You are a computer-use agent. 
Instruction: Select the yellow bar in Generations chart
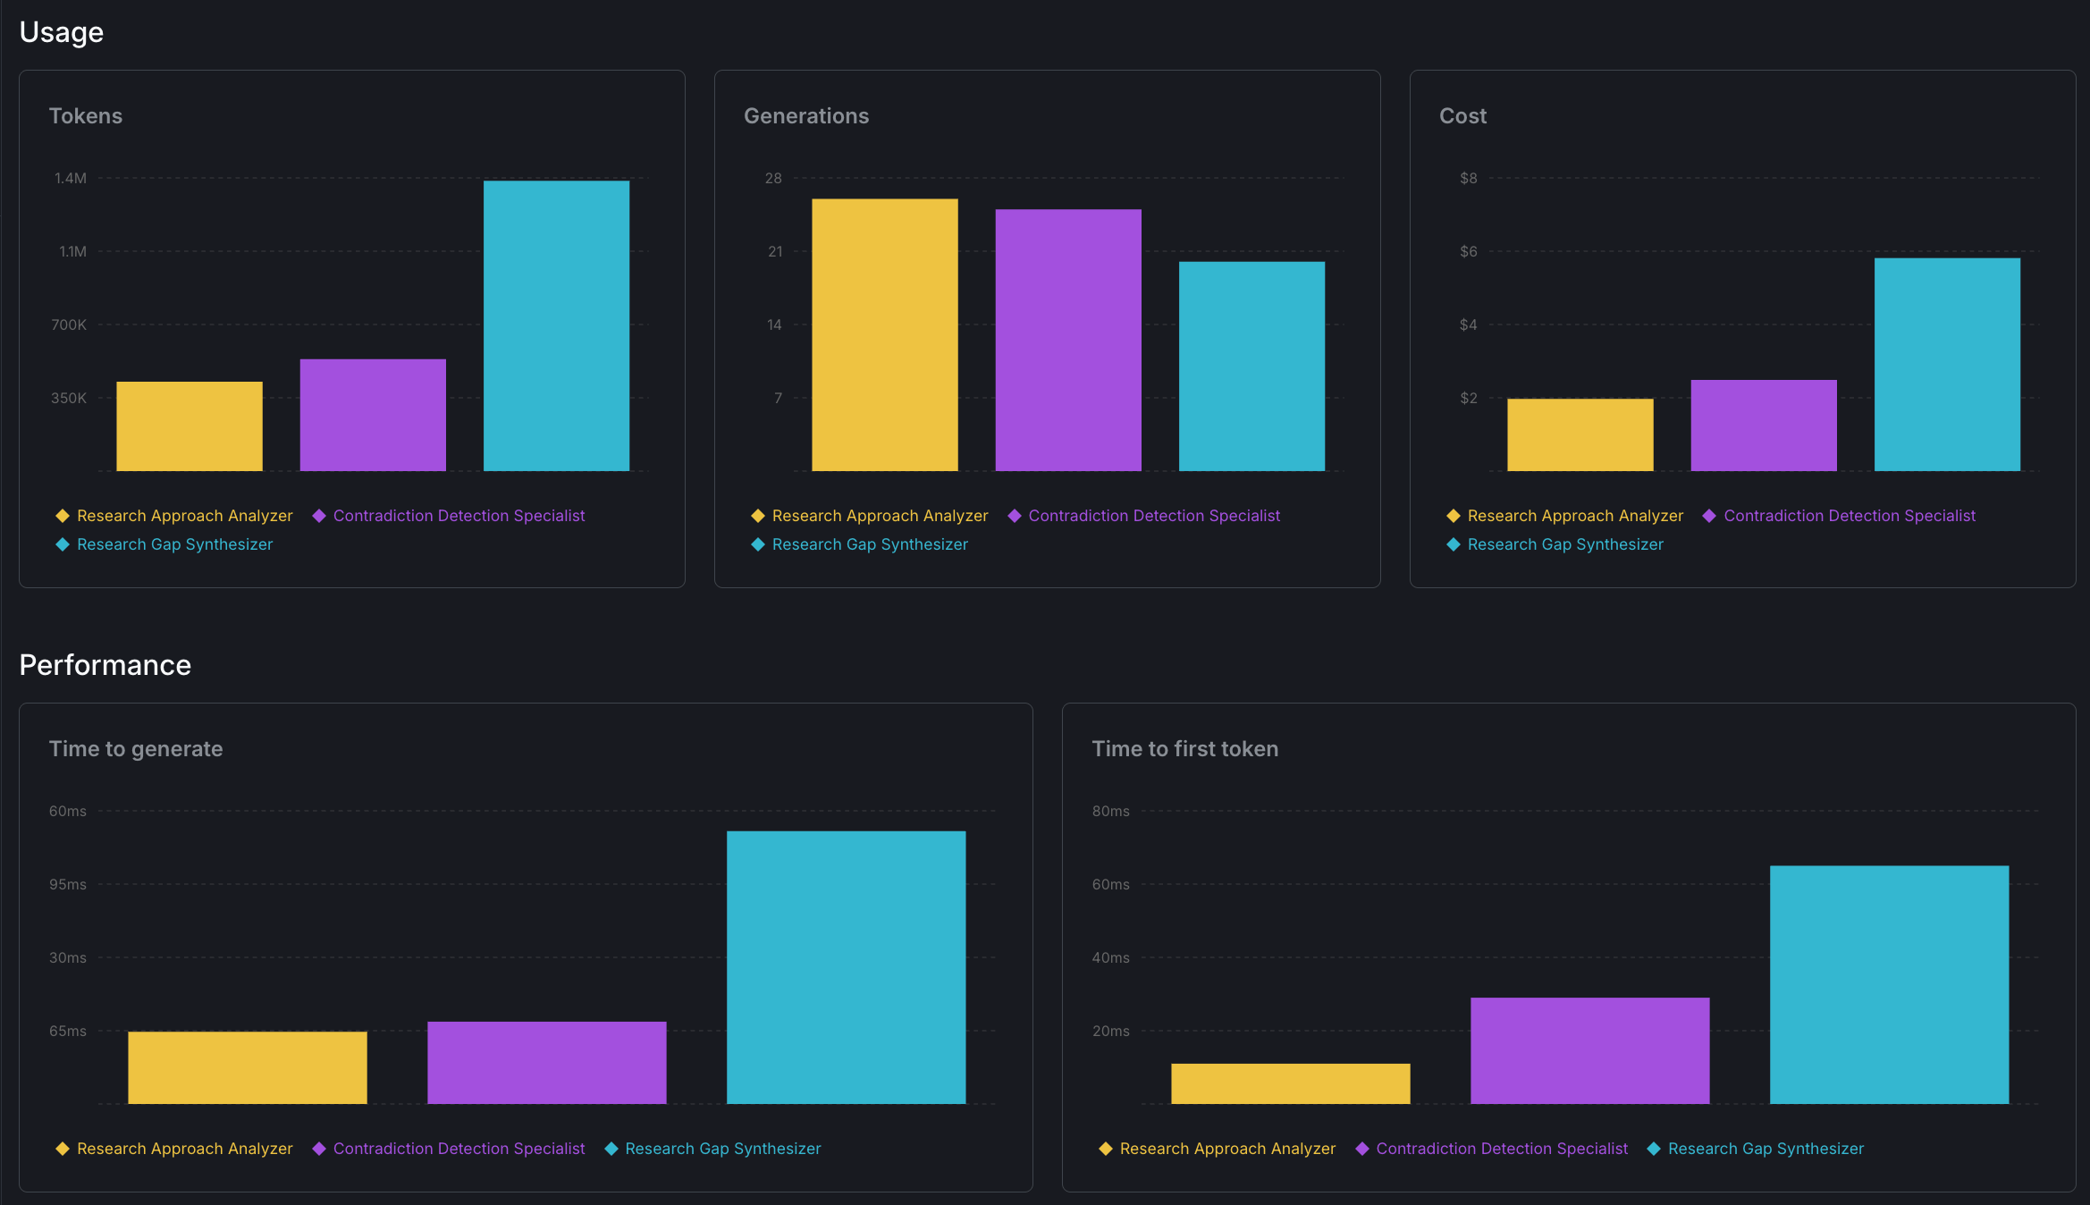coord(885,334)
